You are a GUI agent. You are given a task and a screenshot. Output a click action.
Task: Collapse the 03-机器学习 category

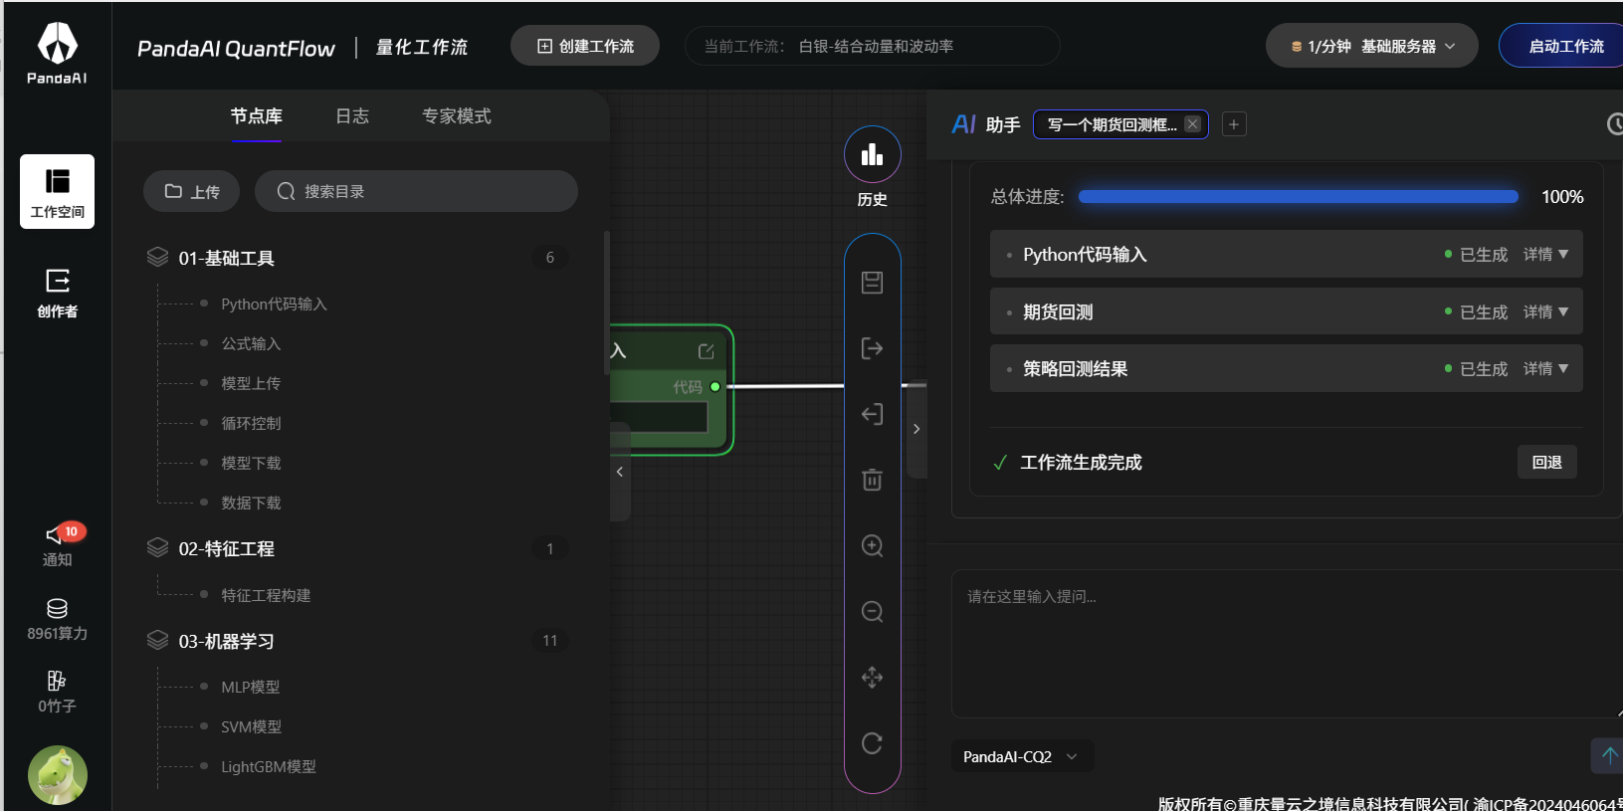[226, 641]
